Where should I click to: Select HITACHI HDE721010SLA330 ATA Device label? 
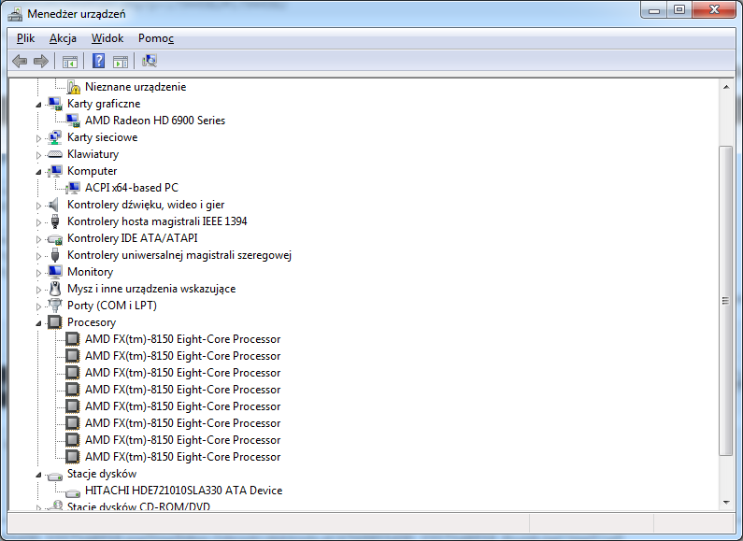[x=183, y=491]
